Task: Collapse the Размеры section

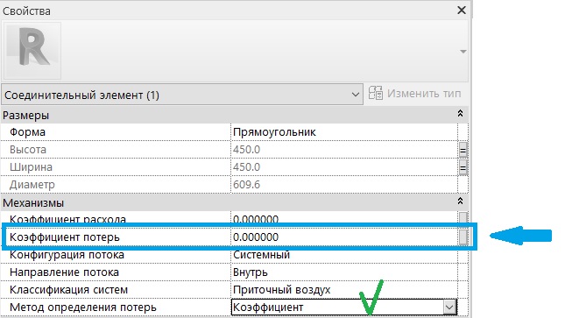Action: [460, 114]
